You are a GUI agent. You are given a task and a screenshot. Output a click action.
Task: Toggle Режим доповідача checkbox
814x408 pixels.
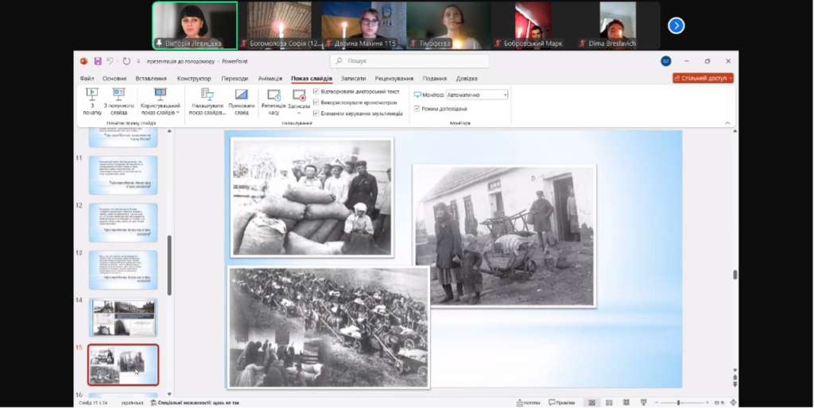click(x=417, y=109)
